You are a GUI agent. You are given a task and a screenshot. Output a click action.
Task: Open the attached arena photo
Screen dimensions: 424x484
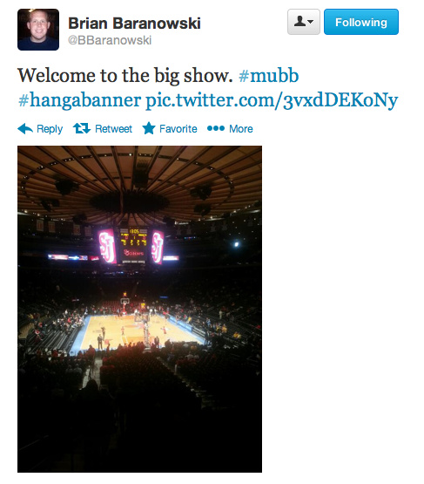tap(139, 309)
